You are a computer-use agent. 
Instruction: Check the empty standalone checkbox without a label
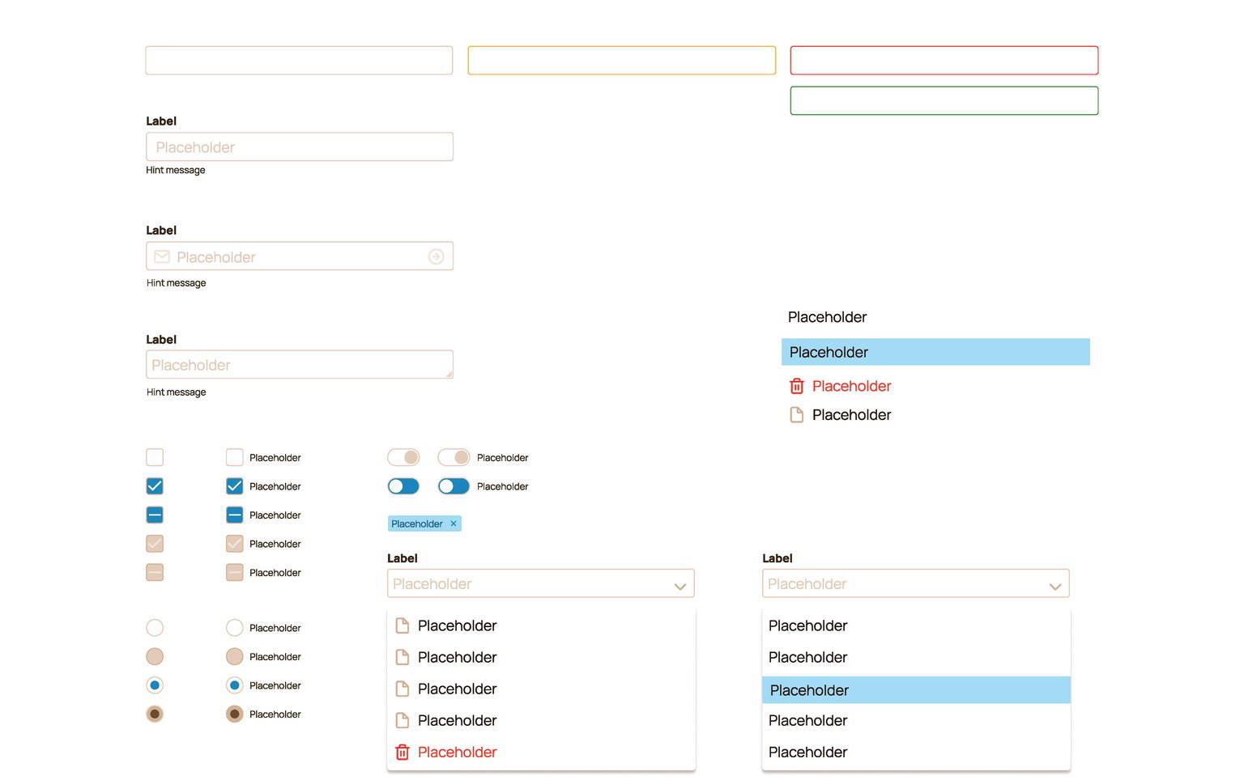click(155, 457)
